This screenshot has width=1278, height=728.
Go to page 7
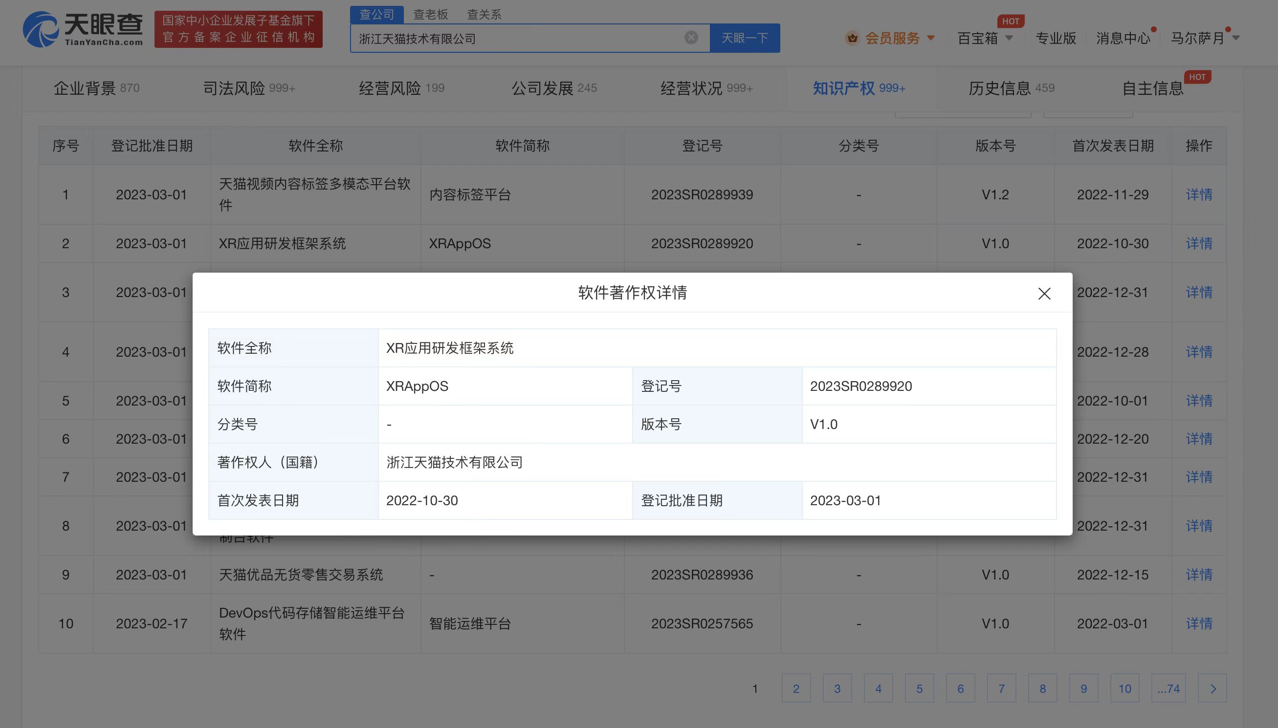tap(1001, 688)
